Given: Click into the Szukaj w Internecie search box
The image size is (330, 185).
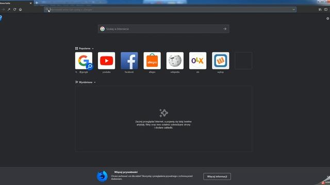Looking at the screenshot, I should (163, 29).
